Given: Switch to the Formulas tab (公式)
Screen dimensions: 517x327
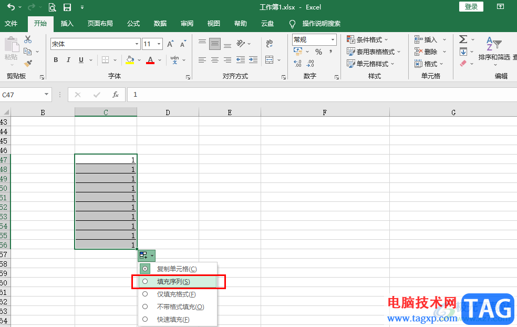Looking at the screenshot, I should (x=133, y=24).
